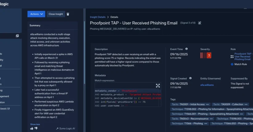
Task: Give thumbs down to the AI summary
Action: pos(36,128)
